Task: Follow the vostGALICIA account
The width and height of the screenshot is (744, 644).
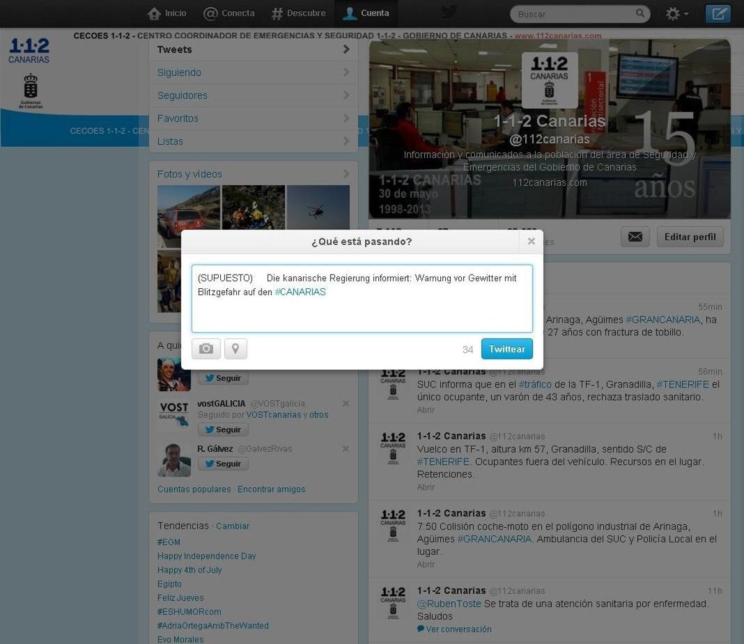Action: pyautogui.click(x=223, y=430)
